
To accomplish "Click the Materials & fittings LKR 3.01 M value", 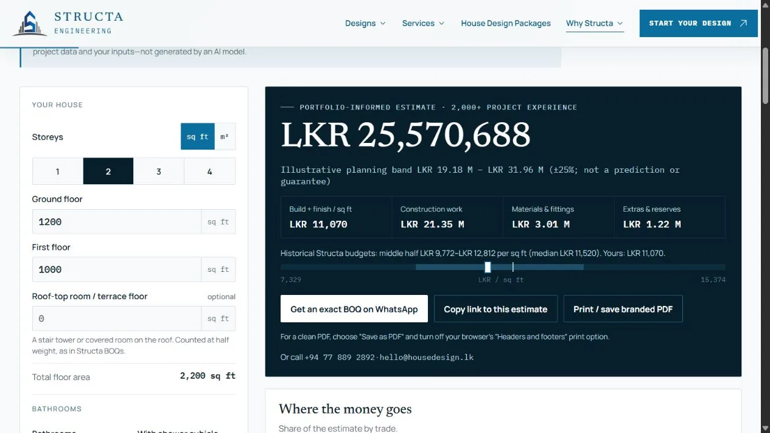I will [541, 224].
